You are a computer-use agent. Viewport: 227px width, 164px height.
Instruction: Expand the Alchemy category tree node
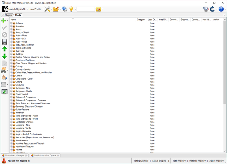coord(11,23)
